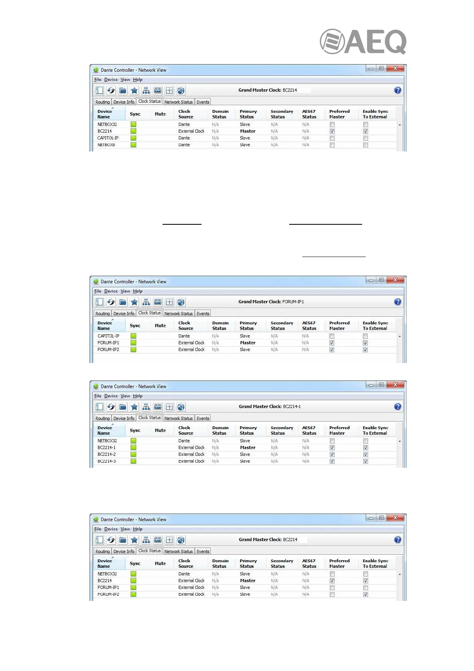Click green Sync indicator for BC2214-2 row

pyautogui.click(x=133, y=455)
